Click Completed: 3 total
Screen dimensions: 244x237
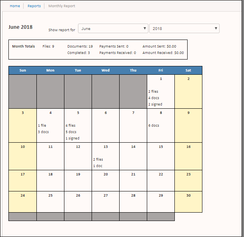(x=78, y=53)
